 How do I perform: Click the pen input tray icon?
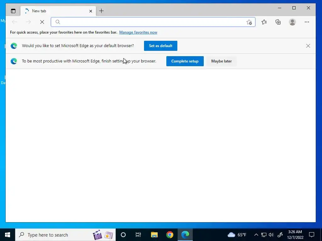[x=280, y=235]
